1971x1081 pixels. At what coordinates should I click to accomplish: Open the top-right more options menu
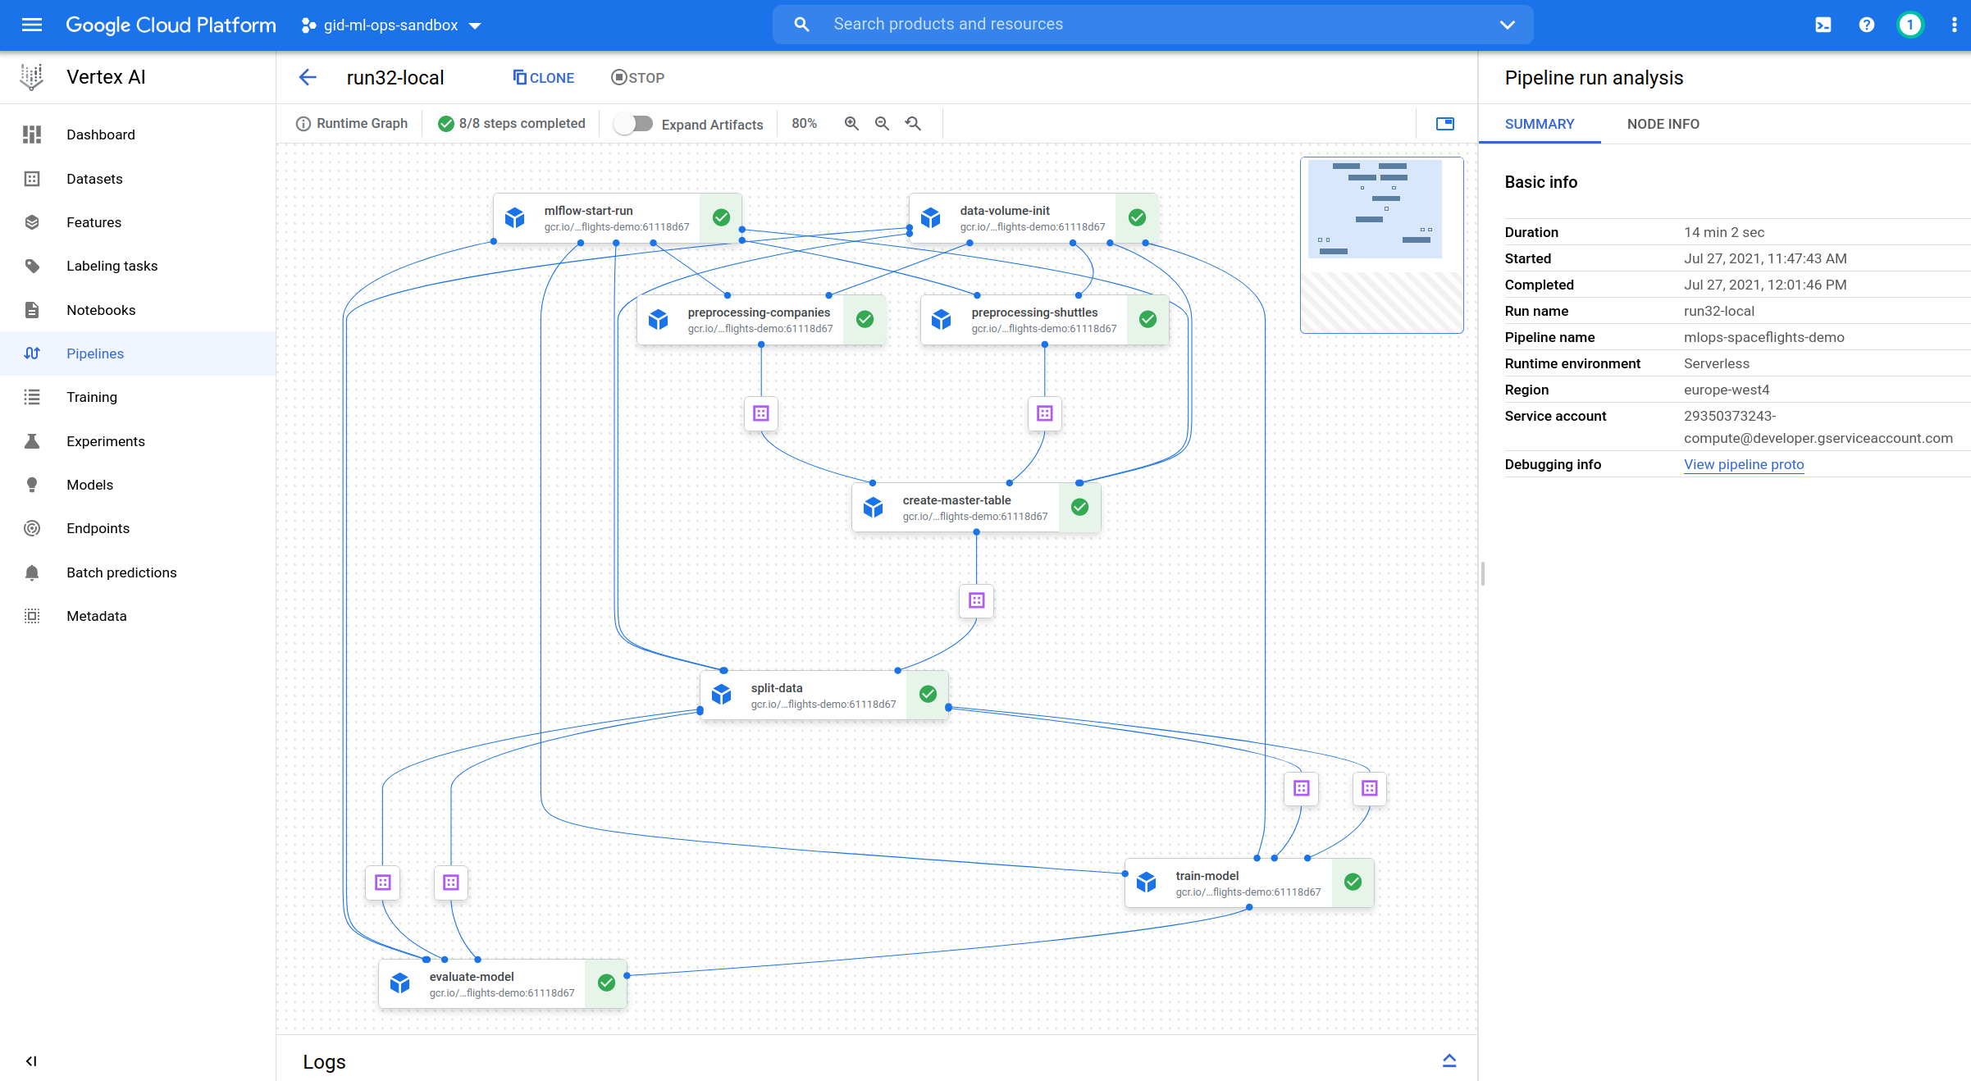tap(1954, 25)
